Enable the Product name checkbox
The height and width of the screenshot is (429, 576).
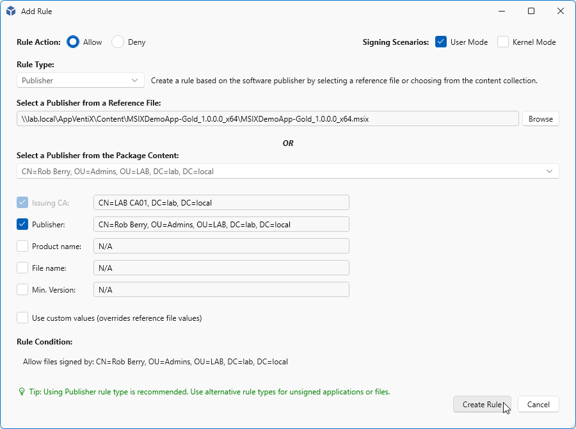(x=23, y=246)
